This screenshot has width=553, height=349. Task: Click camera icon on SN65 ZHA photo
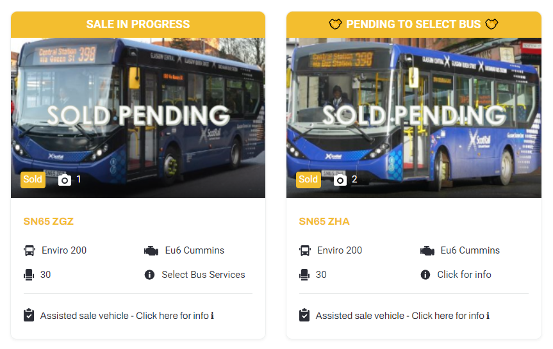click(340, 180)
